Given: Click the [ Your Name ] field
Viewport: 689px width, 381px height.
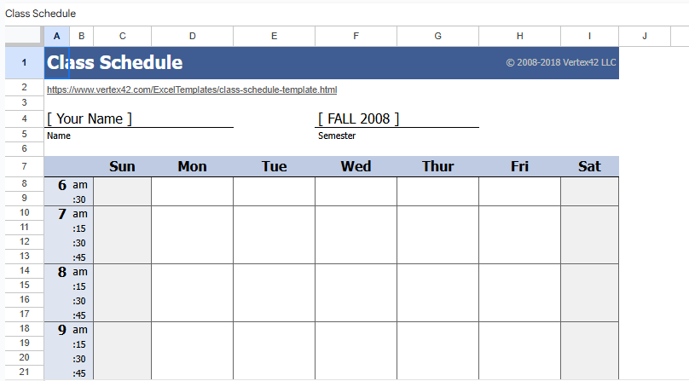Looking at the screenshot, I should pos(90,119).
